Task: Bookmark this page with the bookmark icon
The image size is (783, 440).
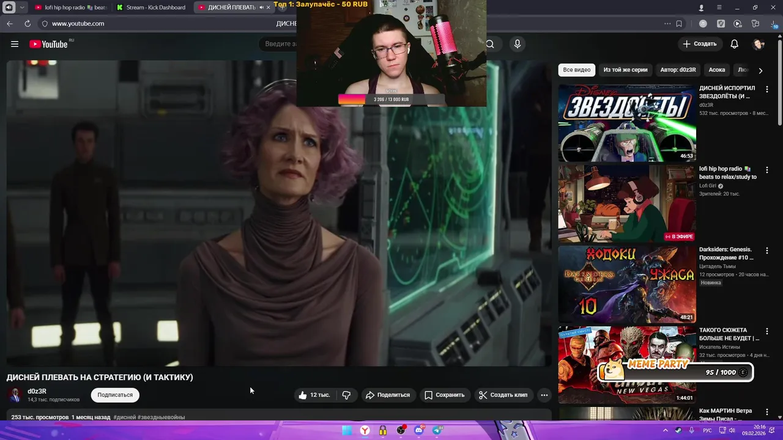Action: pos(679,24)
